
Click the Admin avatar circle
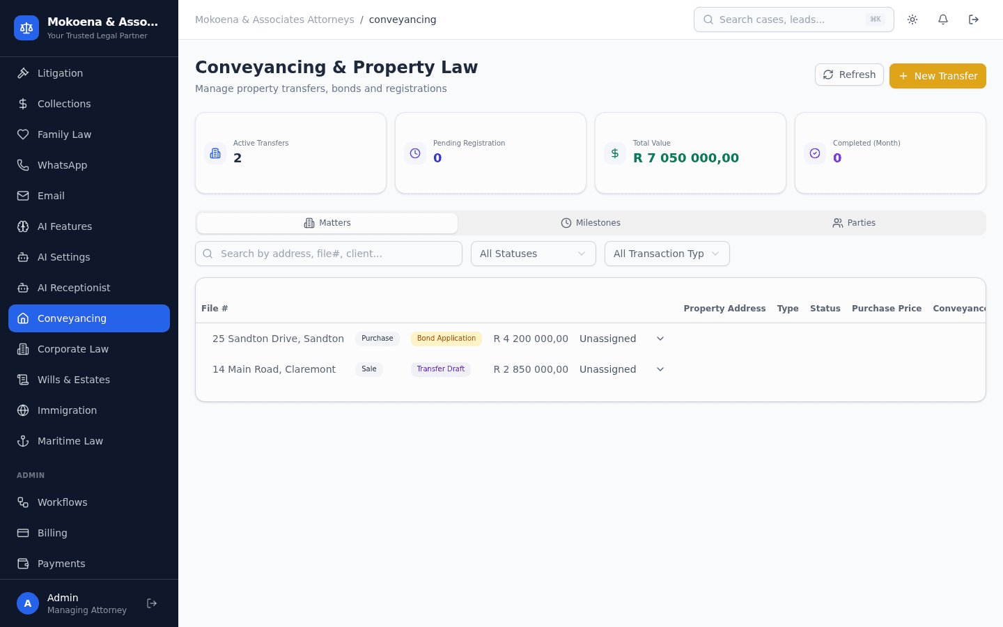pyautogui.click(x=28, y=603)
